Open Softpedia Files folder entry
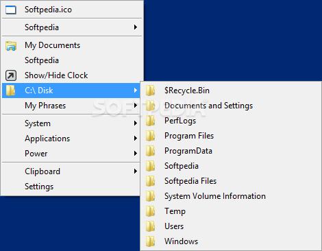This screenshot has height=251, width=322. pos(231,181)
